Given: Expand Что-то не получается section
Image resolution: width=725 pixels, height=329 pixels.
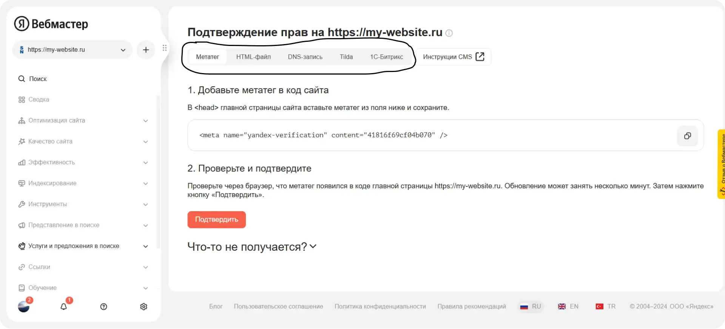Looking at the screenshot, I should 252,247.
